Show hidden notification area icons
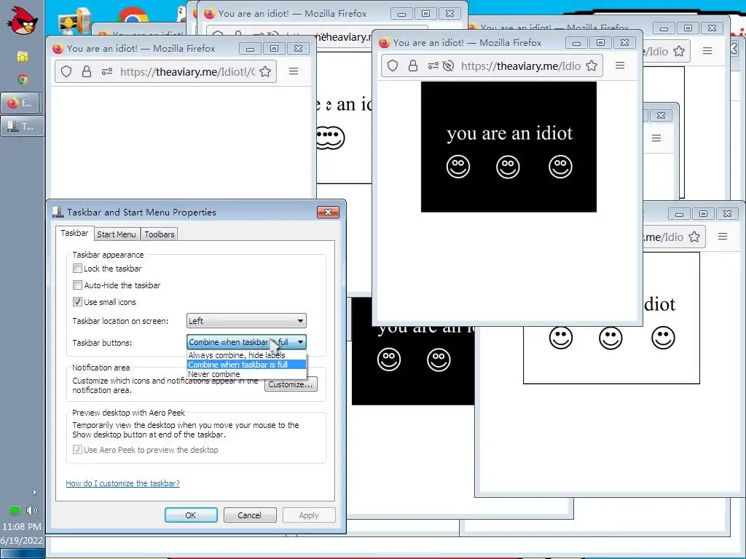746x559 pixels. (34, 493)
